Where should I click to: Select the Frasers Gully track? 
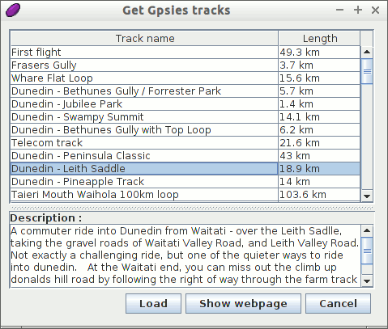(185, 65)
